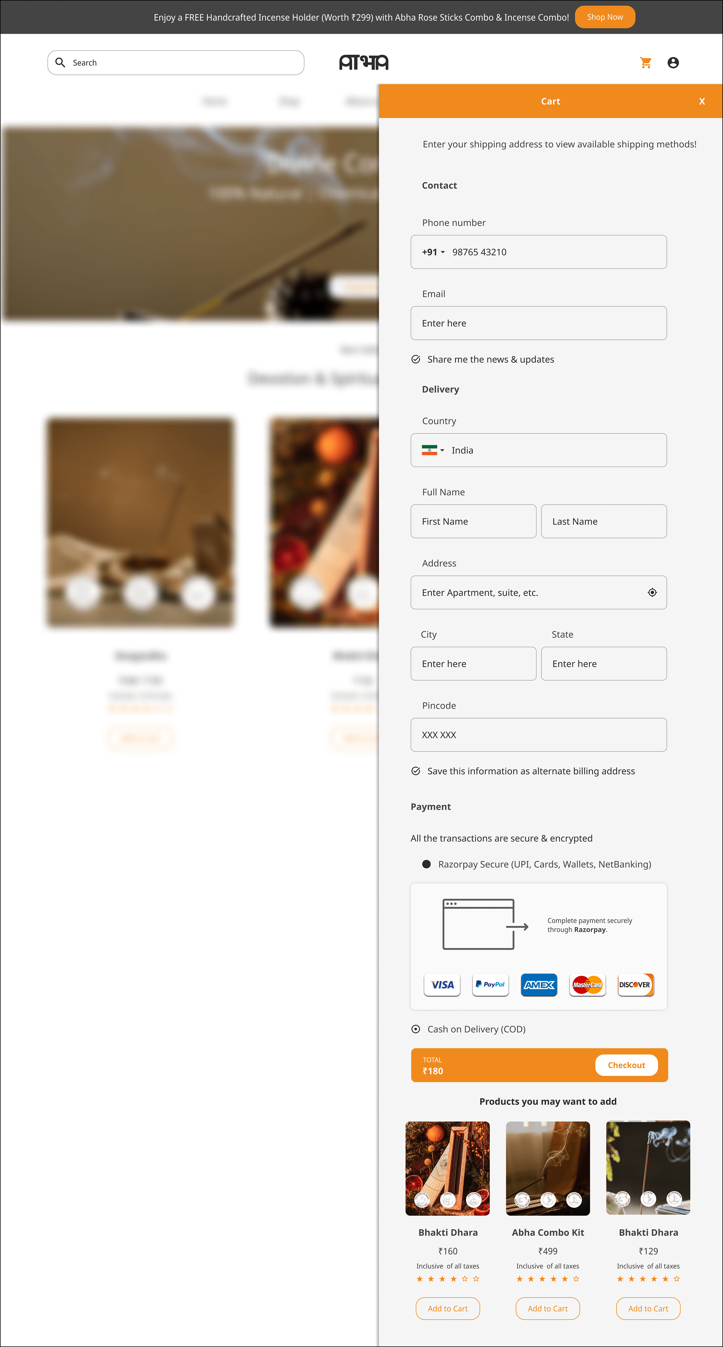Screen dimensions: 723x1347
Task: Click the Delivery section heading
Action: point(440,390)
